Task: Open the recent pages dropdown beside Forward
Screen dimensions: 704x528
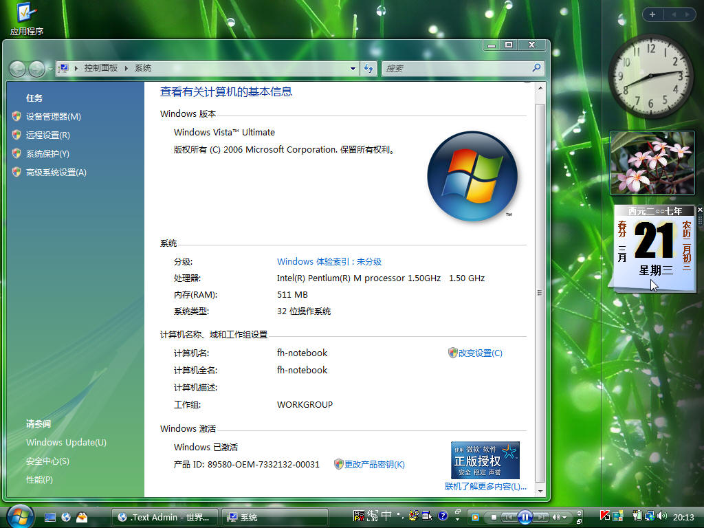Action: [49, 69]
